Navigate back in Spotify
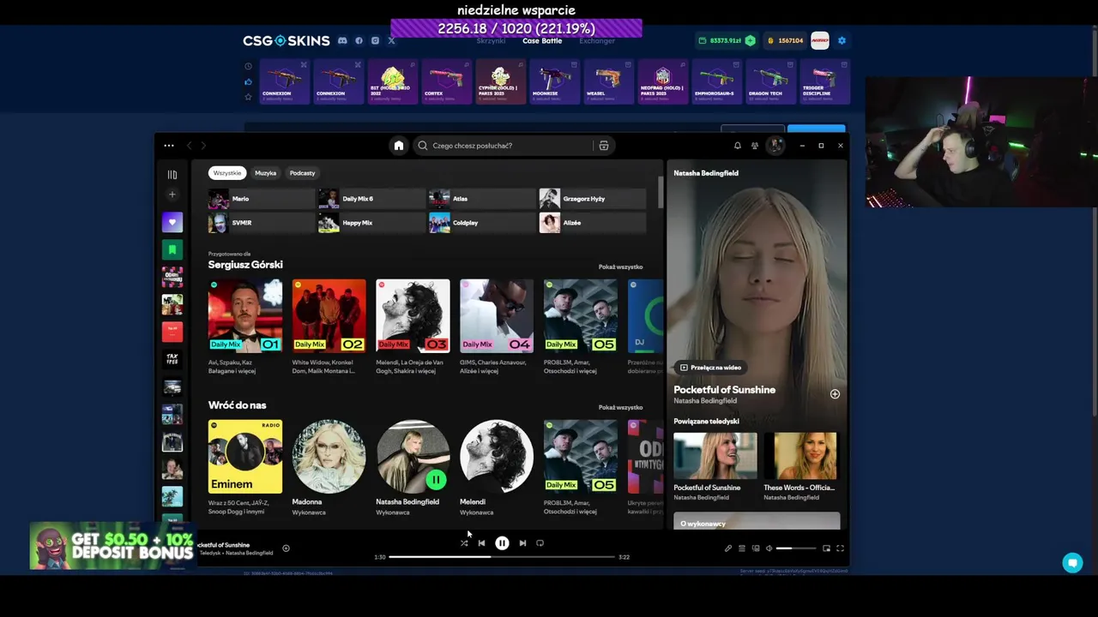This screenshot has width=1098, height=617. click(190, 146)
